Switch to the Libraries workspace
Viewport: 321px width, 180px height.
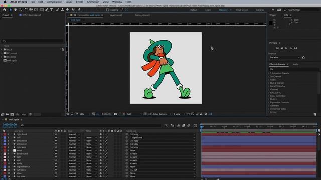pyautogui.click(x=260, y=10)
